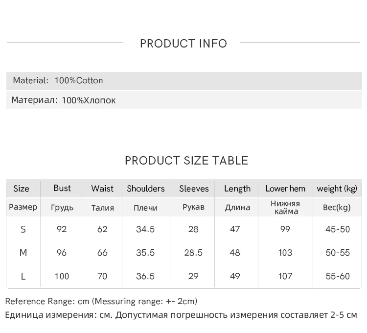Click the Единица измерения note line

pos(181,315)
